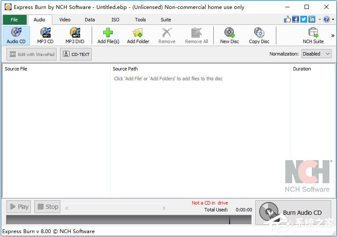This screenshot has width=338, height=237.
Task: Click the Add Folder icon
Action: pyautogui.click(x=138, y=32)
